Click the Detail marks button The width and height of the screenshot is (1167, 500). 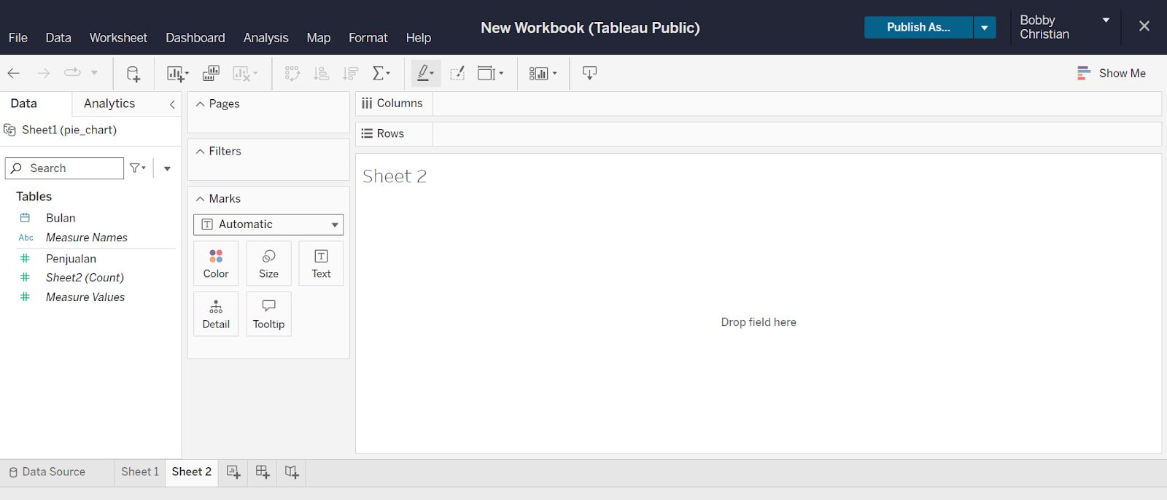(x=216, y=314)
